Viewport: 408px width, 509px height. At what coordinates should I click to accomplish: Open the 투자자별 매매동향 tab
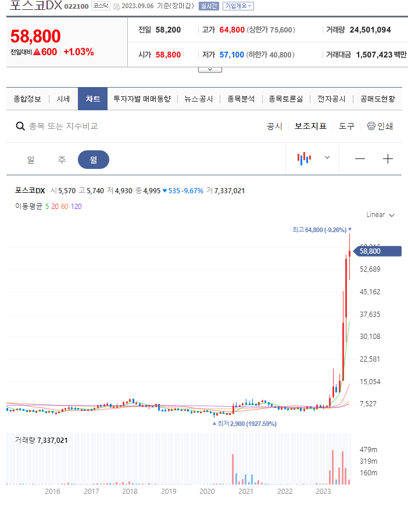pos(142,99)
